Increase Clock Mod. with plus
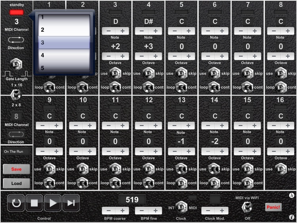Screen dimensions: 297x223 pyautogui.click(x=222, y=210)
